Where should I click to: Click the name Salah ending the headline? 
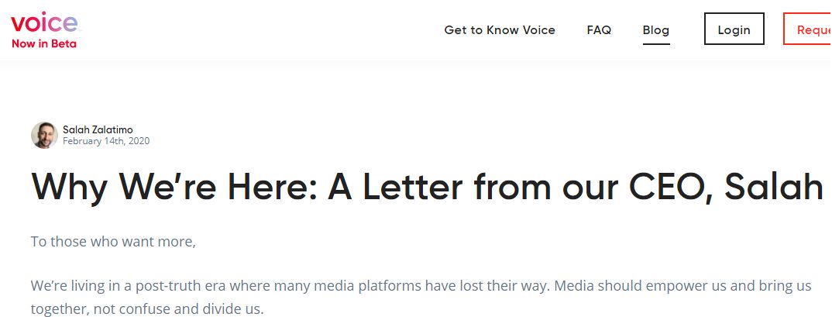(x=774, y=187)
